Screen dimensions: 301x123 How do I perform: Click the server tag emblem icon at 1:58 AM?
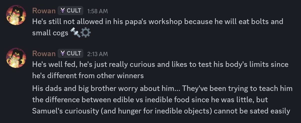(x=63, y=11)
